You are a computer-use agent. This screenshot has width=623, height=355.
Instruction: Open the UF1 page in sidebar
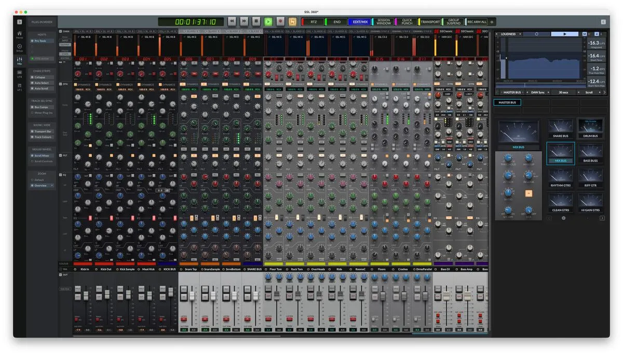click(19, 87)
